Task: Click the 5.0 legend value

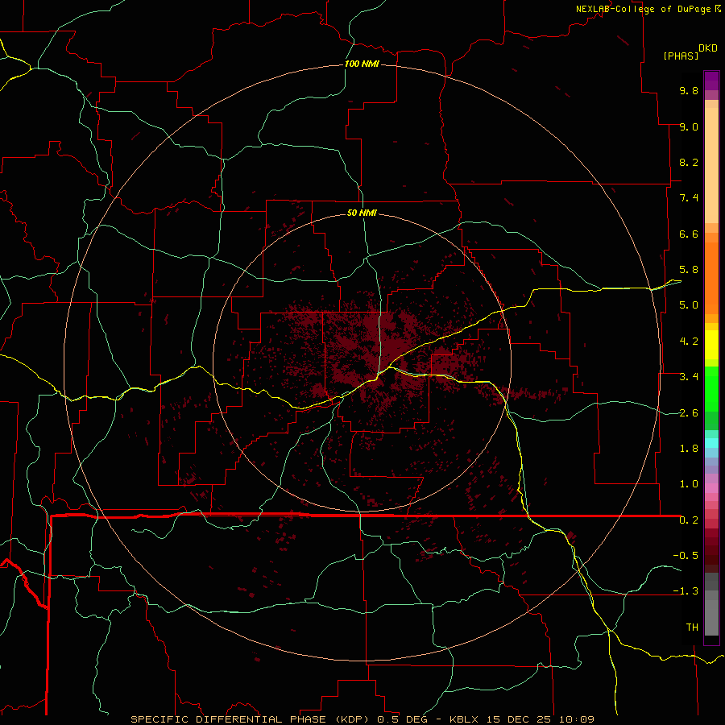Action: [x=689, y=305]
